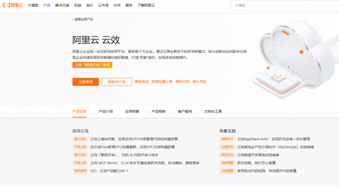339x186 pixels.
Task: Open 云效敏捷开发落地实践指南 article
Action: [x=258, y=155]
